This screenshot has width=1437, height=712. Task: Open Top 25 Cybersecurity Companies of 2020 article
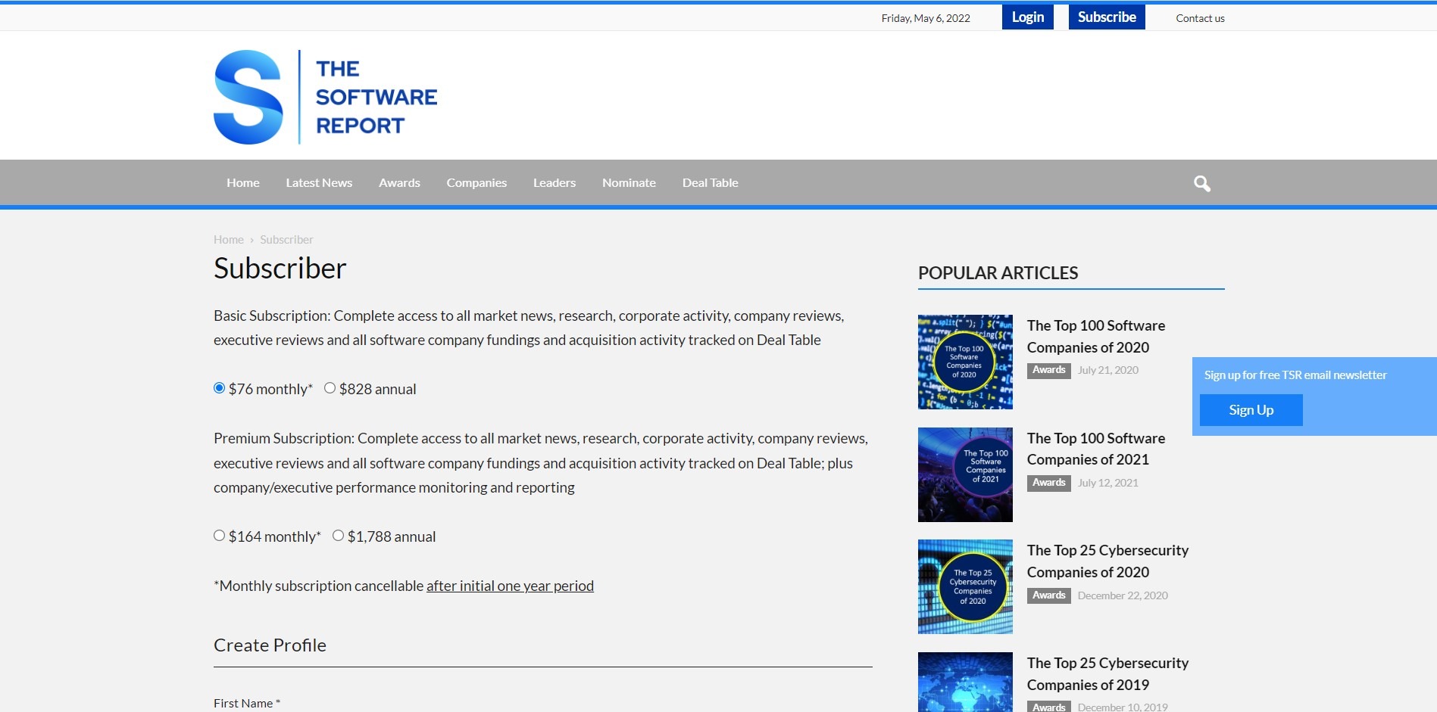click(1107, 561)
